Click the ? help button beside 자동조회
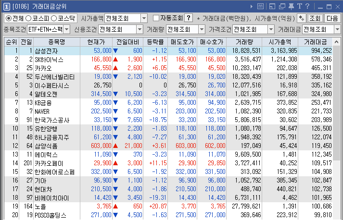343x220 pixels. click(x=189, y=18)
